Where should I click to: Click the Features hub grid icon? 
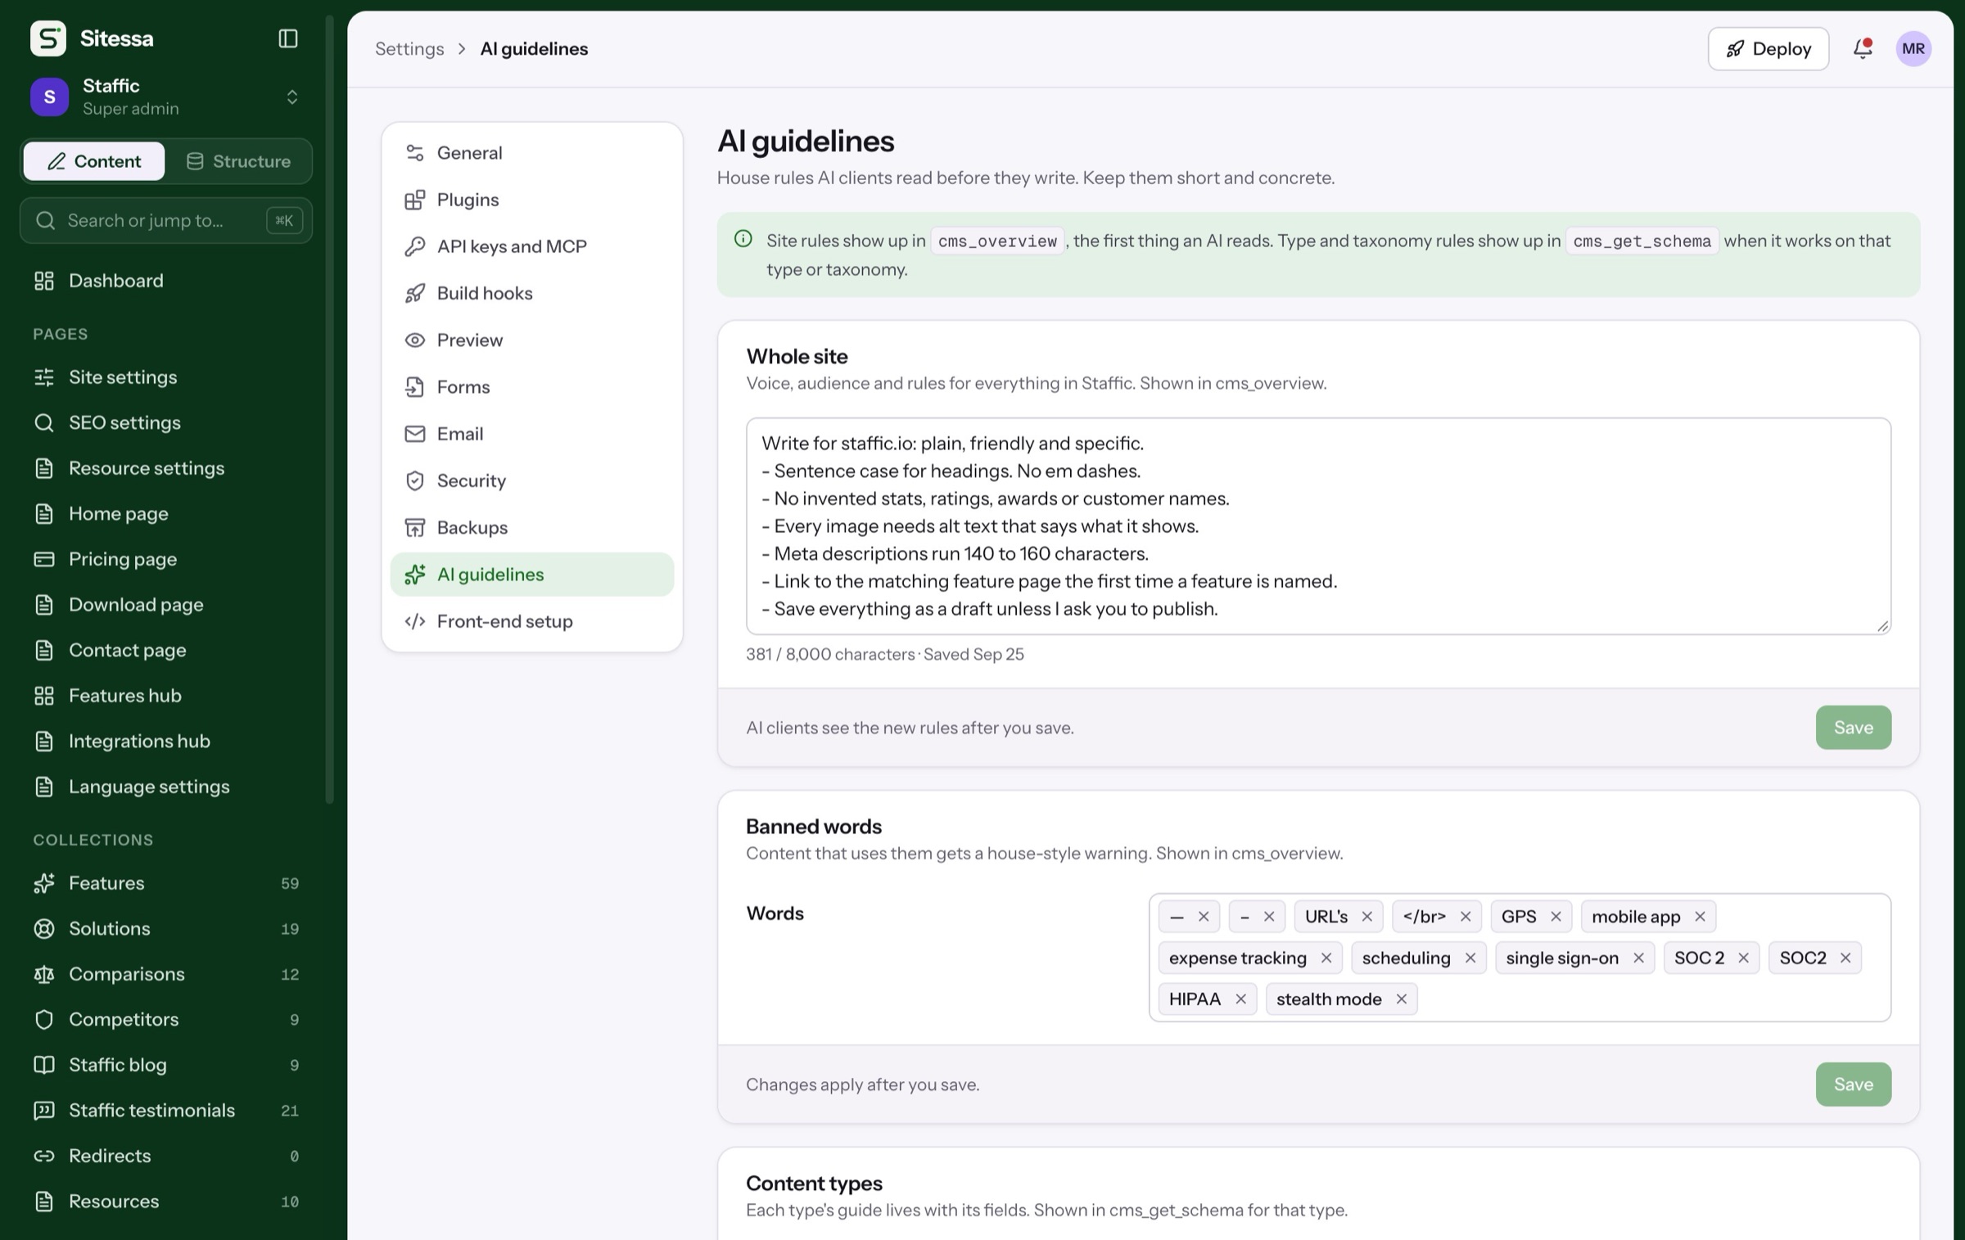44,696
